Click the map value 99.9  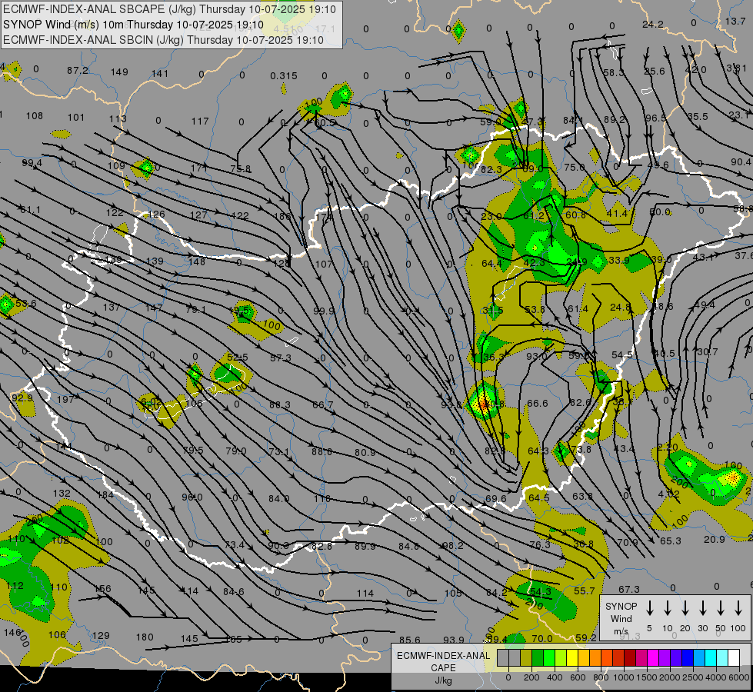point(323,311)
